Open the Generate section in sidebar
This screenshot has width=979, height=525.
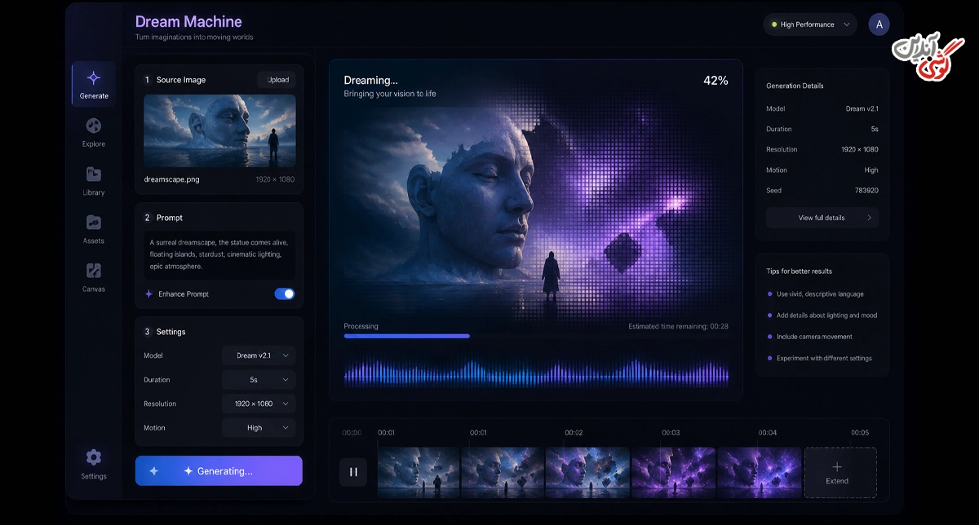(94, 85)
